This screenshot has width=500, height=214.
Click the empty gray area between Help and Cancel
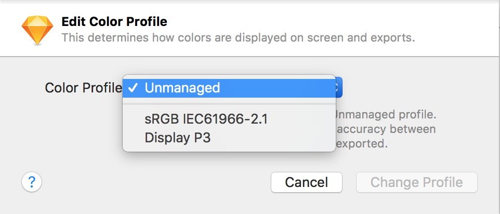click(156, 182)
